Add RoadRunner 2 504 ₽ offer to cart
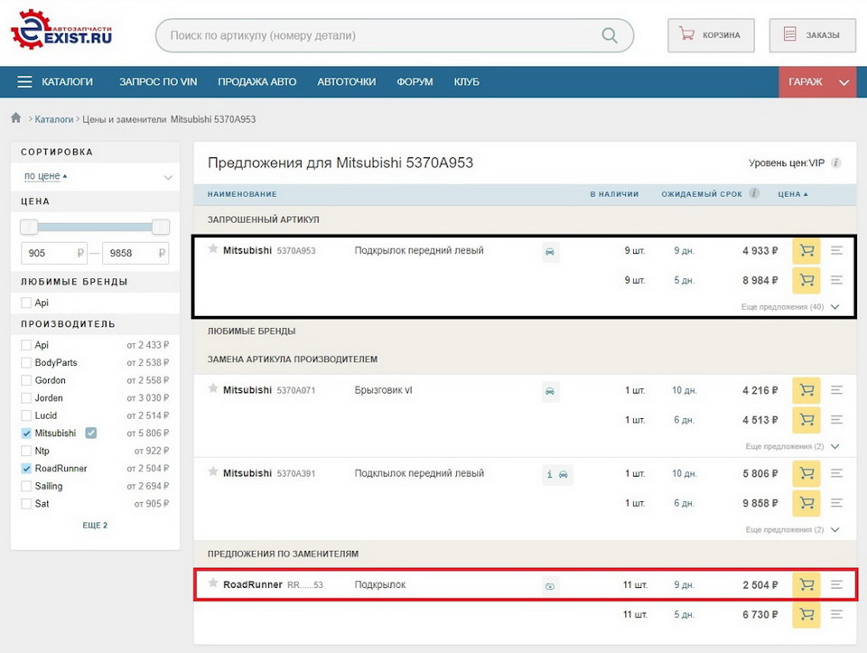Screen dimensions: 867x653 tap(806, 585)
